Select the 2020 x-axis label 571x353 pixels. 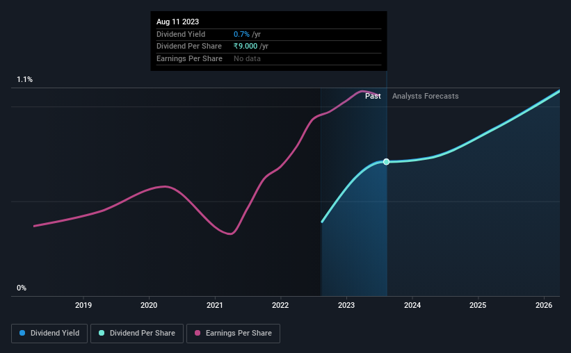pyautogui.click(x=149, y=305)
